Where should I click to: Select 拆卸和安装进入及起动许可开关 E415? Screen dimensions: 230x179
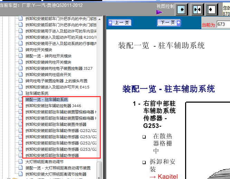pos(57,87)
